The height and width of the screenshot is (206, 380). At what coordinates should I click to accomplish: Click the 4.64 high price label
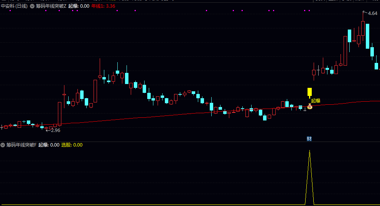point(372,13)
